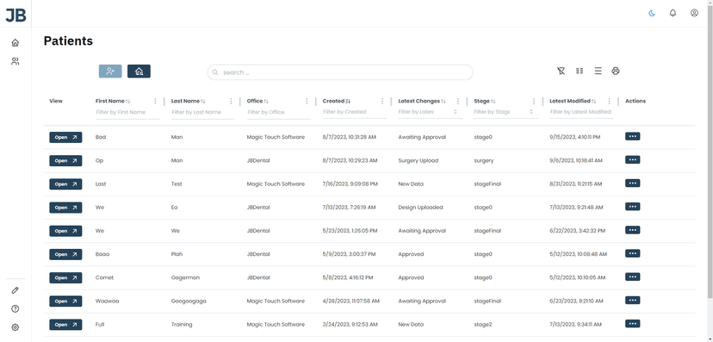Go to Home in the sidebar
Image resolution: width=713 pixels, height=342 pixels.
point(15,43)
